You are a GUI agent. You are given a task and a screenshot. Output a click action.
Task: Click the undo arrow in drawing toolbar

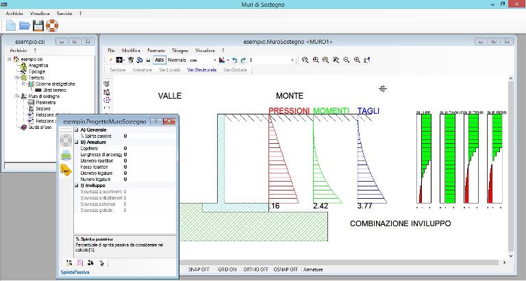pyautogui.click(x=234, y=60)
